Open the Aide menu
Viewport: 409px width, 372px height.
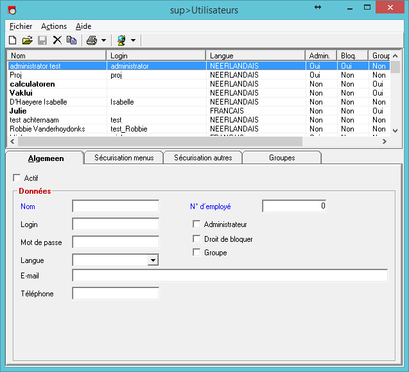pyautogui.click(x=83, y=26)
